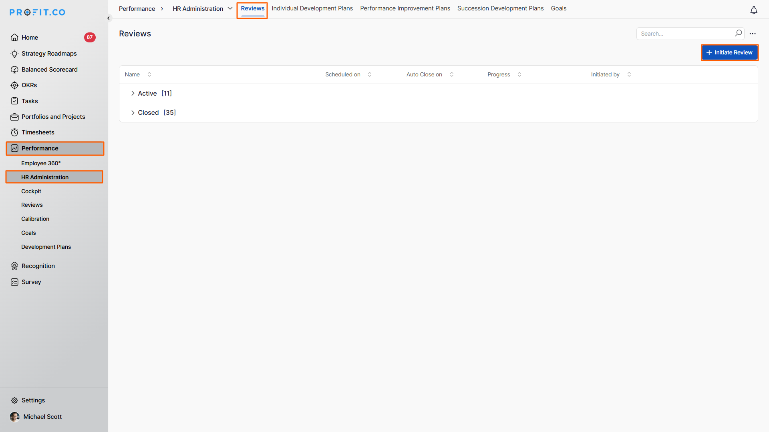Open OKRs from the sidebar

click(x=29, y=85)
